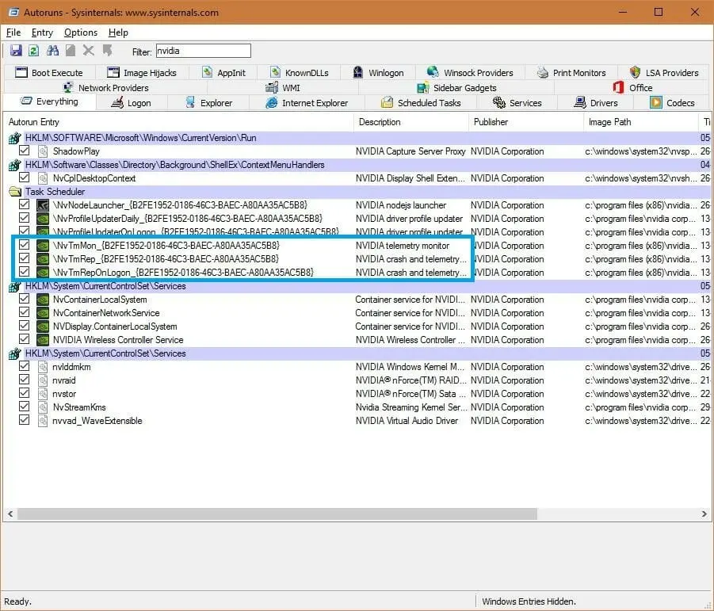Click the Filter text field
Viewport: 714px width, 611px height.
tap(203, 50)
